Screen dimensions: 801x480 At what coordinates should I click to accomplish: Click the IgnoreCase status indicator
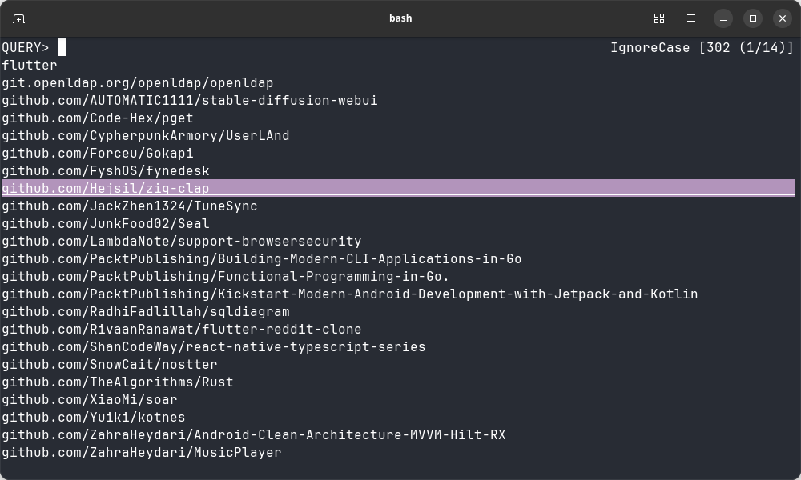pos(650,48)
